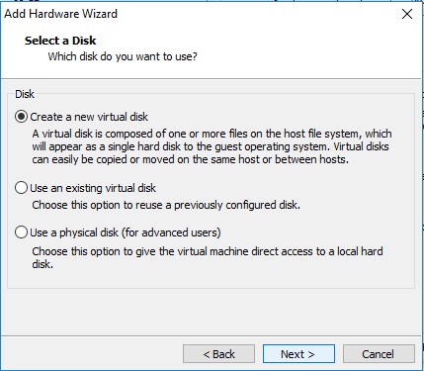Click the 'A virtual disk is composed' description paragraph
Image resolution: width=424 pixels, height=371 pixels.
pos(212,146)
